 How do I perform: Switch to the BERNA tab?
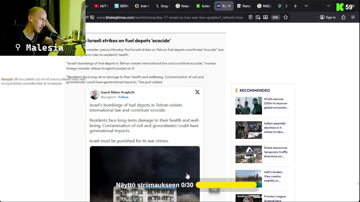pyautogui.click(x=122, y=6)
